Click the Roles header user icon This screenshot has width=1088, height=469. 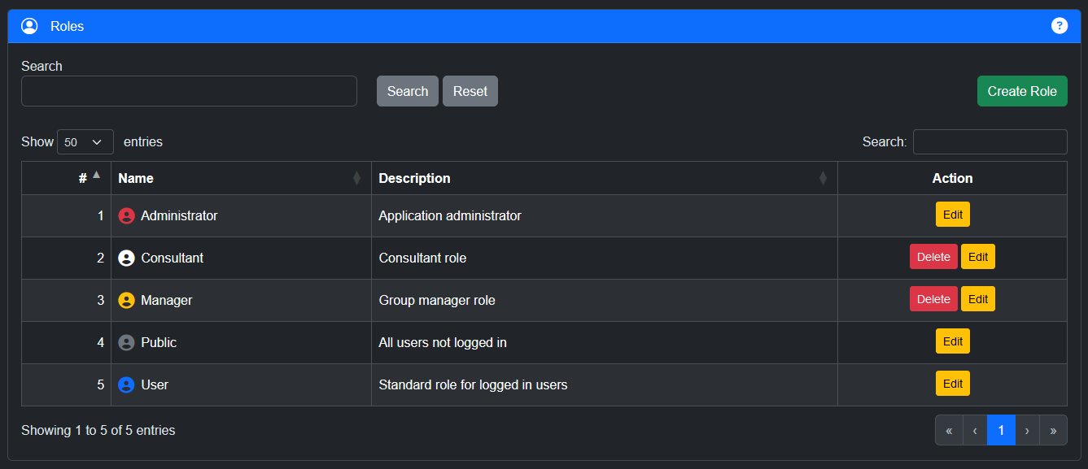tap(29, 26)
